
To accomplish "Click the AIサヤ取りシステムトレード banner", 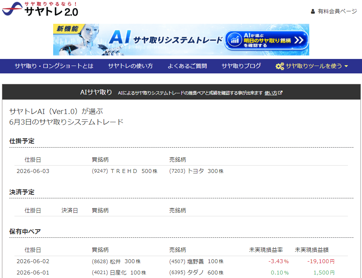I will [181, 40].
